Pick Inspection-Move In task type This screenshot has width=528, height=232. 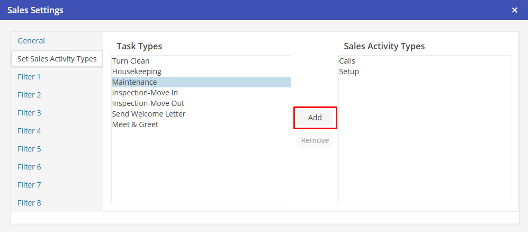click(145, 93)
